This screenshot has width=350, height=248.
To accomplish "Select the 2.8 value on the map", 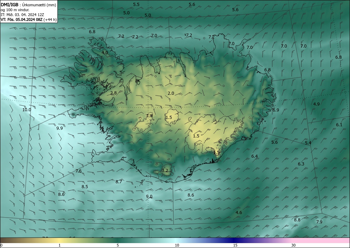I will coord(114,93).
